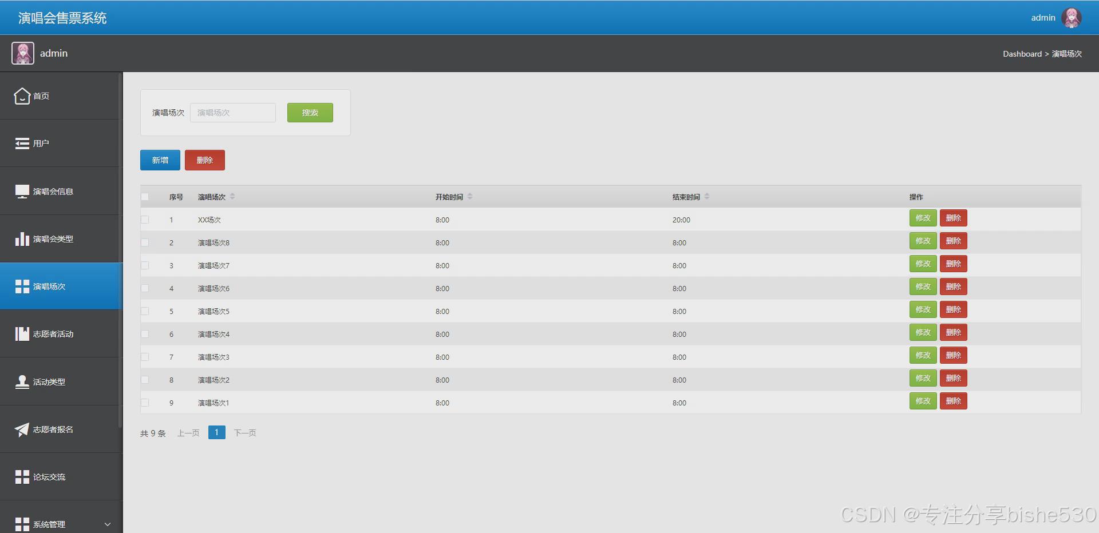Viewport: 1099px width, 533px height.
Task: Open the 首页 menu item
Action: [x=61, y=96]
